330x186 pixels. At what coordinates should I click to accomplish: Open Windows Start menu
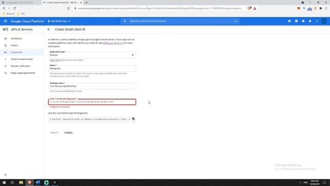click(x=4, y=182)
